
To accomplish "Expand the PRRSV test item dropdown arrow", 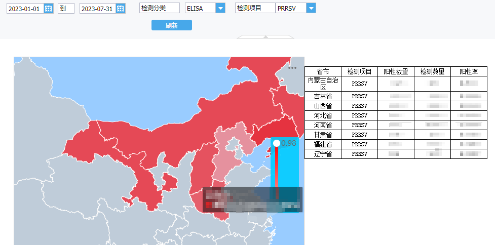I will pos(311,8).
